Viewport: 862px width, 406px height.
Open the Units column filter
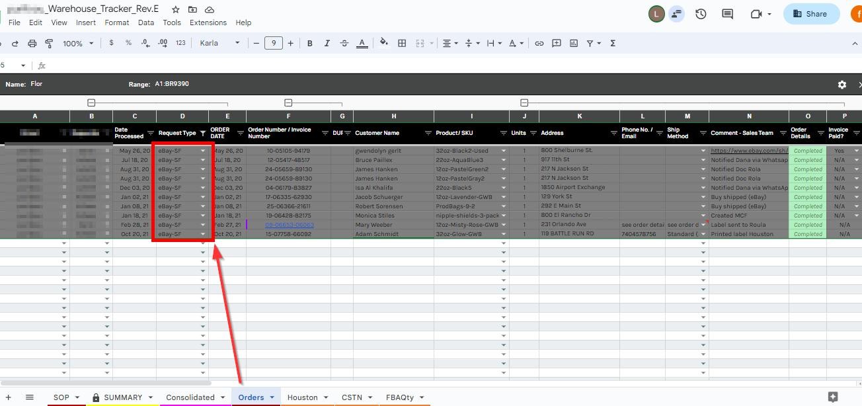[x=533, y=133]
